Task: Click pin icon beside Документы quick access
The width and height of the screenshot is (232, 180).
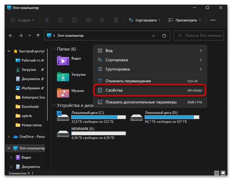Action: pos(43,79)
